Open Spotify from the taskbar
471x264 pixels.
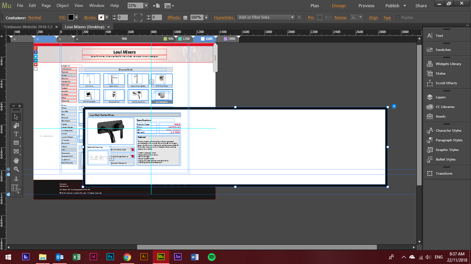(x=211, y=257)
